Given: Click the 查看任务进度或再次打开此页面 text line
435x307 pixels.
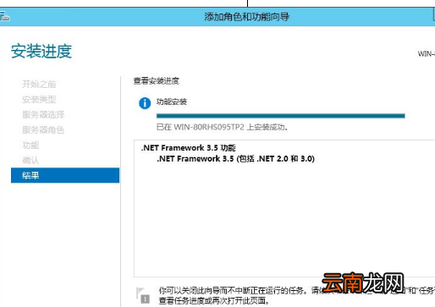Looking at the screenshot, I should pos(214,301).
